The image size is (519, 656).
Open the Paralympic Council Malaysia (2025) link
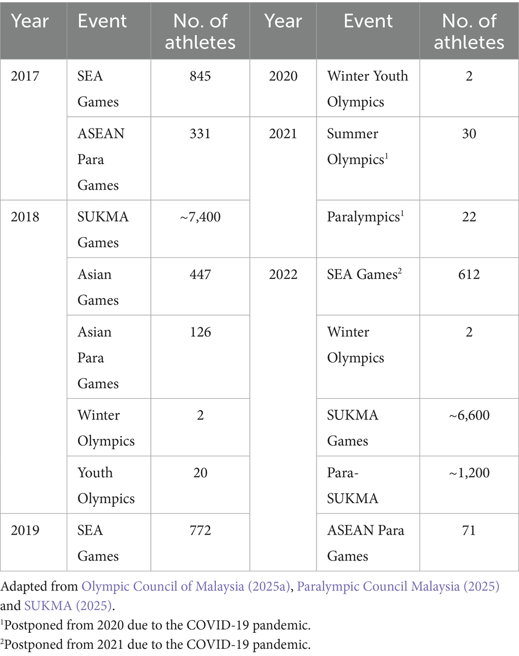click(398, 587)
